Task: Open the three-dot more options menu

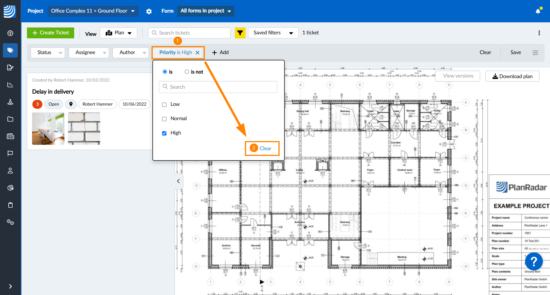Action: click(539, 33)
